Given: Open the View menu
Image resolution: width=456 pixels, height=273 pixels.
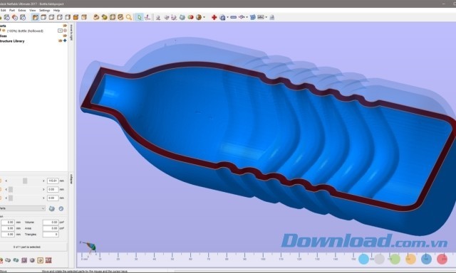Looking at the screenshot, I should pyautogui.click(x=33, y=10).
